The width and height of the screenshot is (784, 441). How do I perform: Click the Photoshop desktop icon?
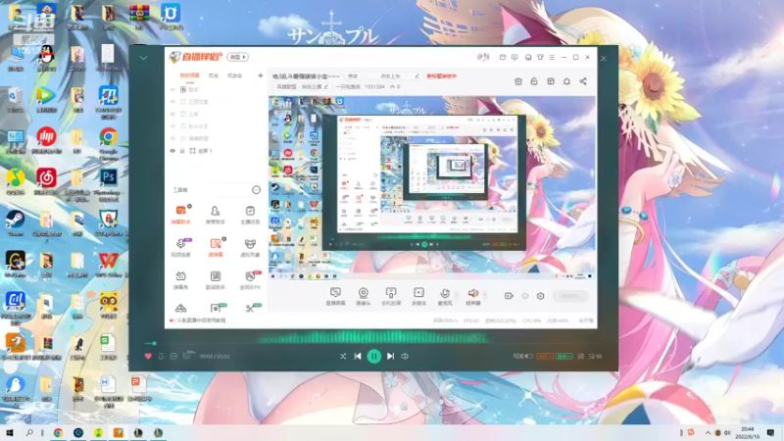pos(108,184)
